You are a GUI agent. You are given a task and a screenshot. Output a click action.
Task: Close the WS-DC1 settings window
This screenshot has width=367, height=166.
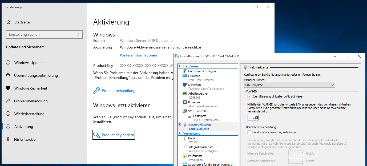coord(359,56)
